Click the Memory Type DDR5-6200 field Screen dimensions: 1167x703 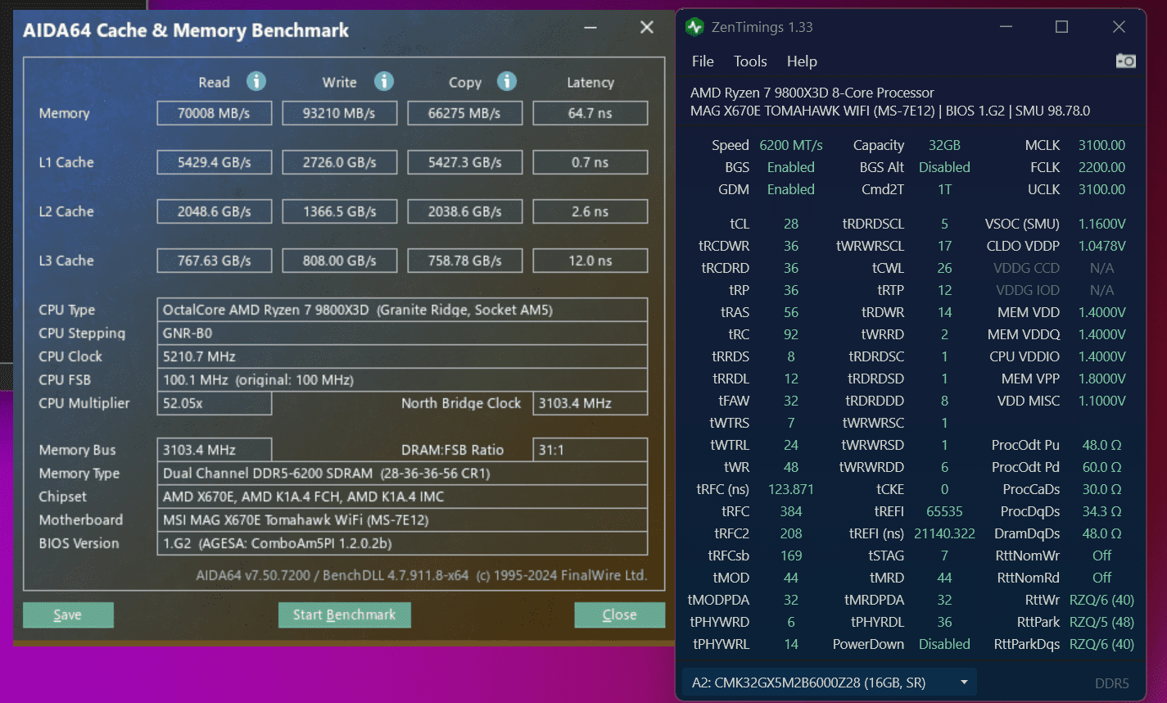coord(402,474)
